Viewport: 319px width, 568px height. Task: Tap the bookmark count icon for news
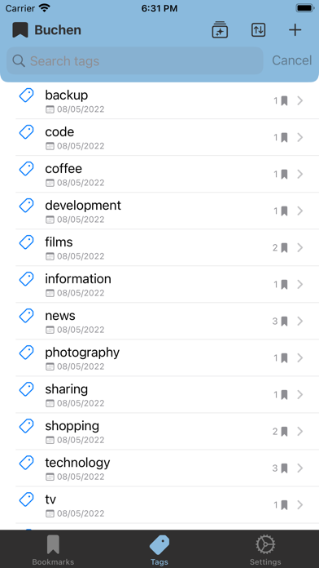point(284,322)
